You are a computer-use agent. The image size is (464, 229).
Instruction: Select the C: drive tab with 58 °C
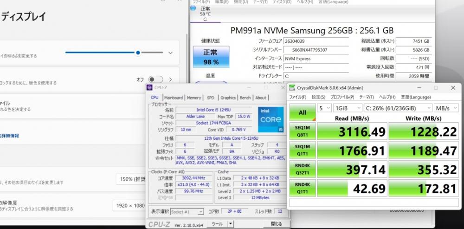pyautogui.click(x=206, y=14)
